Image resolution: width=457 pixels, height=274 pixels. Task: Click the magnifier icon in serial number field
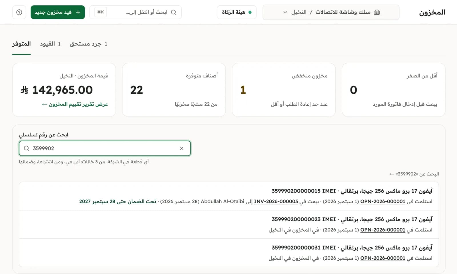tap(27, 148)
